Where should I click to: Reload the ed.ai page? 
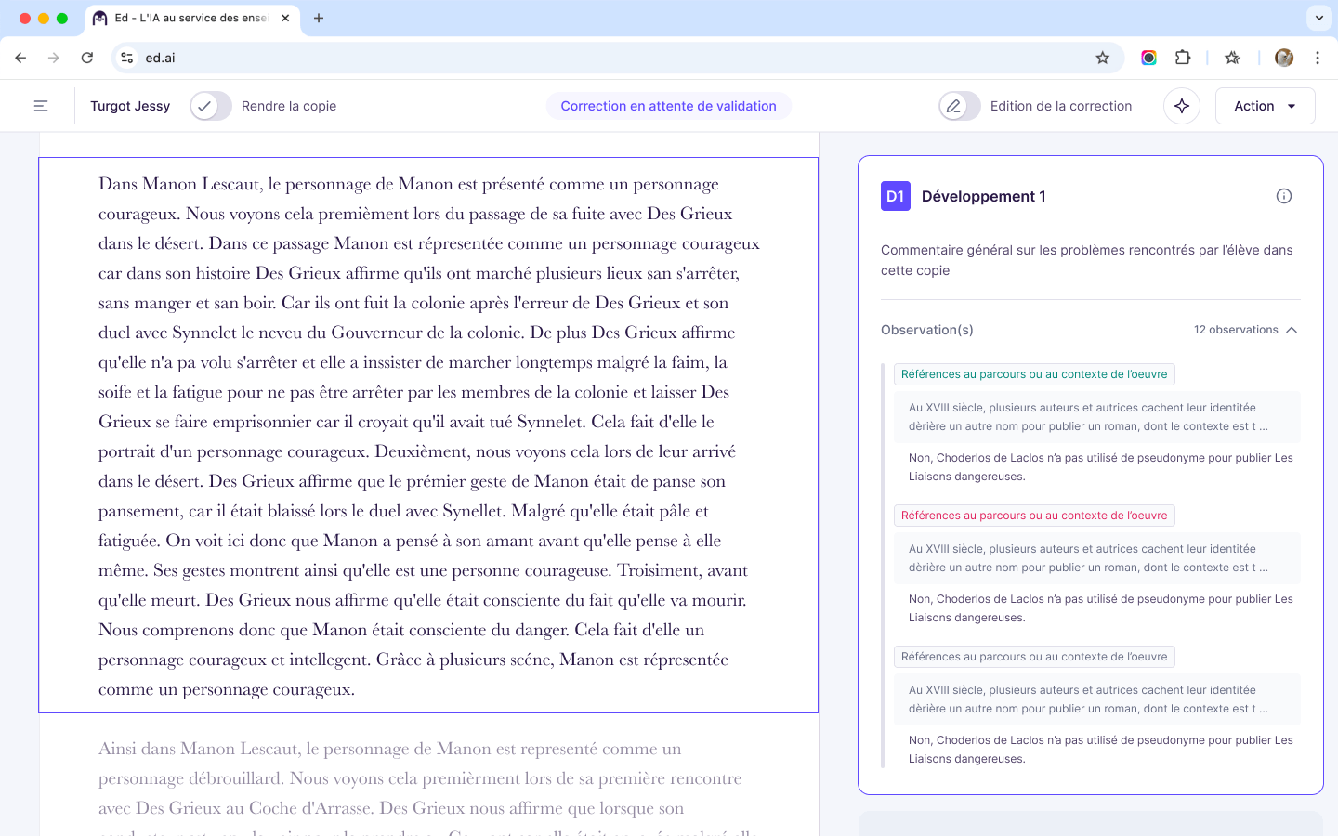(86, 58)
